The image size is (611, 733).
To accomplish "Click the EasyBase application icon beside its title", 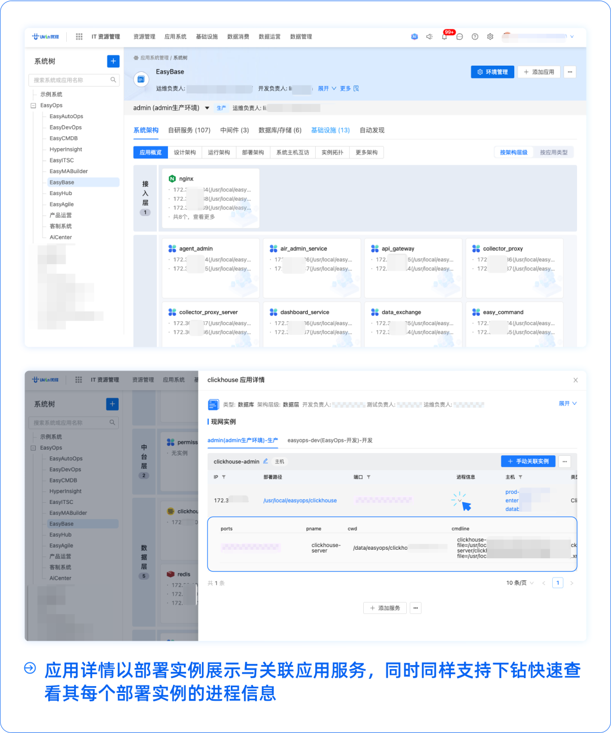I will coord(141,80).
